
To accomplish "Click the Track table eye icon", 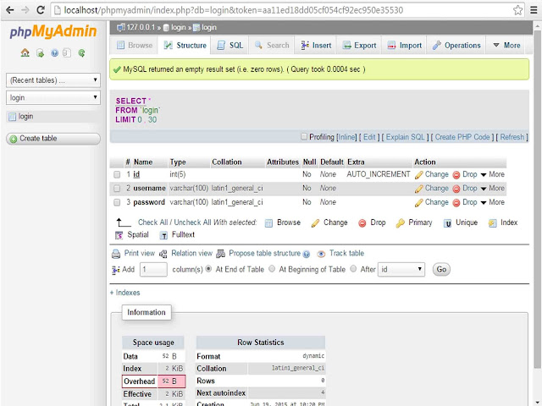I will [321, 254].
